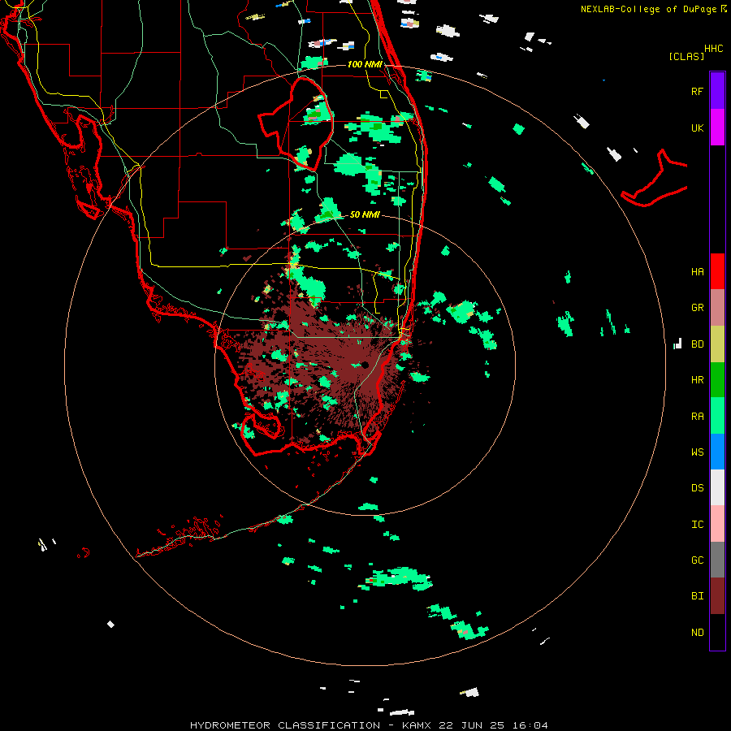Click the BI legend label

coord(697,596)
